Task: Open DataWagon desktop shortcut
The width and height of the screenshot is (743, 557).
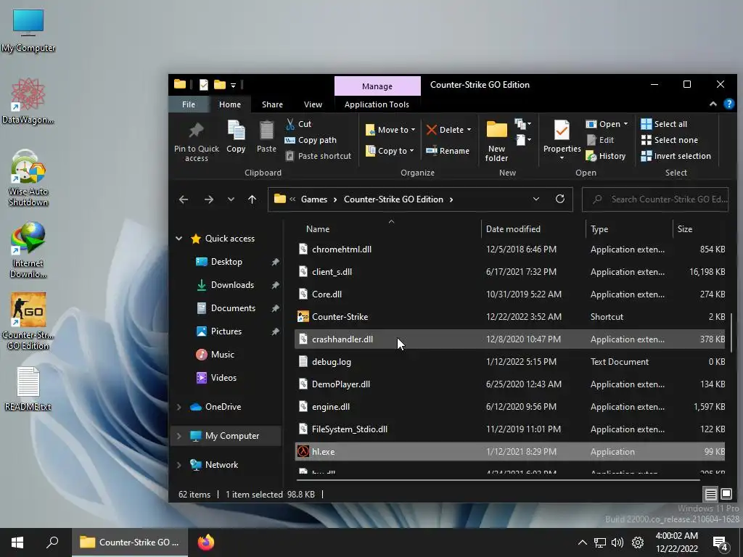Action: tap(28, 102)
